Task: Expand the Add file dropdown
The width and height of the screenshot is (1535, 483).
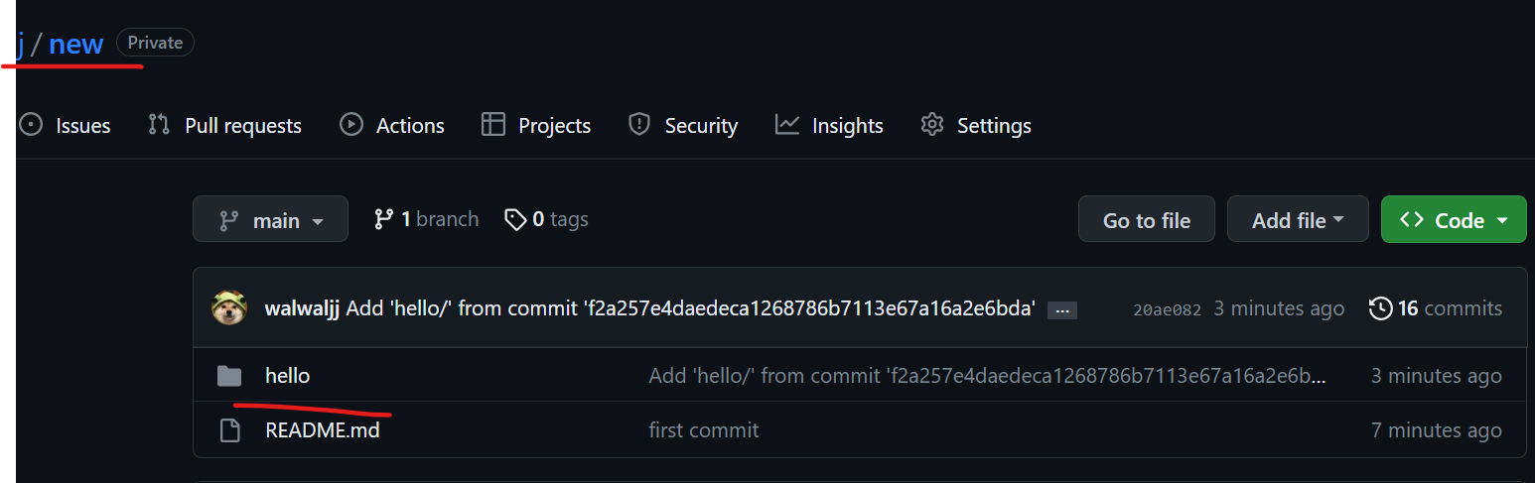Action: pyautogui.click(x=1298, y=219)
